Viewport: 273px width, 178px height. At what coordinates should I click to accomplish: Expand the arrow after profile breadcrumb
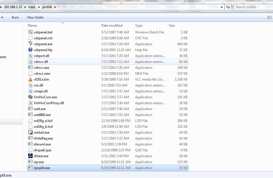point(55,7)
